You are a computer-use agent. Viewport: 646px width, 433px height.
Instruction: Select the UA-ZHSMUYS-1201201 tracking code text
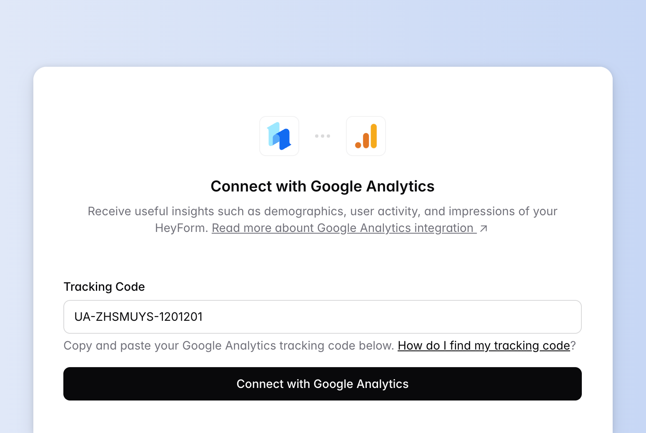138,317
